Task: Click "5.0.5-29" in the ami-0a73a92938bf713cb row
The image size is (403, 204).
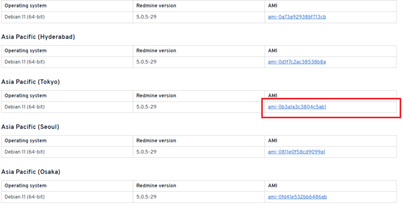Action: [146, 17]
